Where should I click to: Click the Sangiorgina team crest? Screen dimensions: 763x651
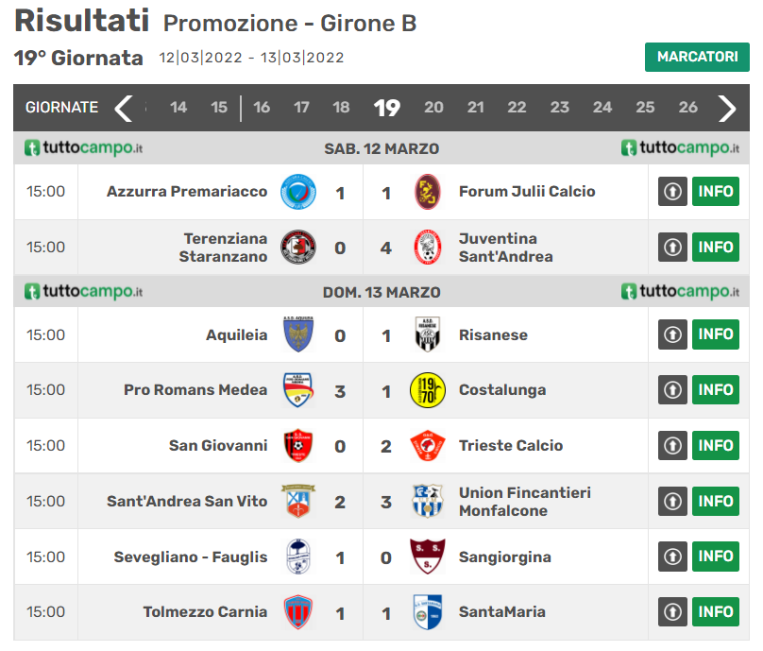click(x=428, y=557)
